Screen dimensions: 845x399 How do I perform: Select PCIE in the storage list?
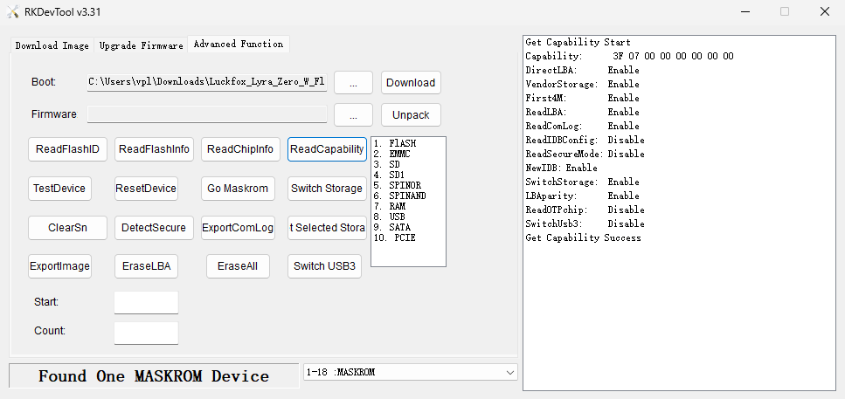(394, 237)
